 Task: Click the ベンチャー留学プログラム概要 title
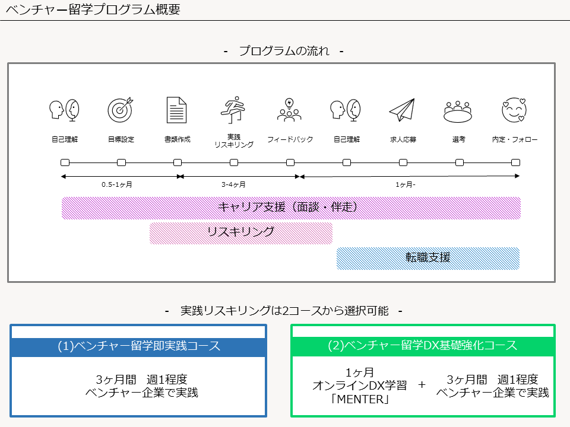tap(93, 9)
